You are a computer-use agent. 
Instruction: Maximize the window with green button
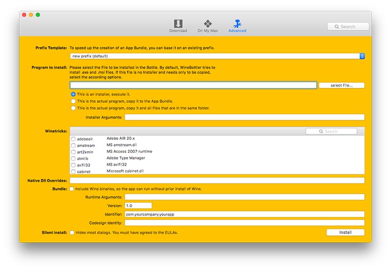(38, 15)
